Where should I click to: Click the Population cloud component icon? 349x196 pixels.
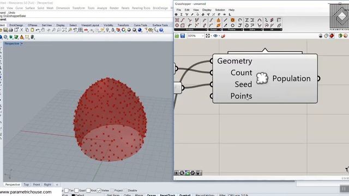point(262,78)
